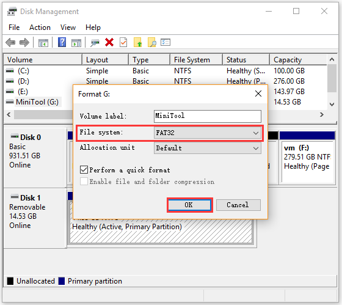Click the drive icon beside MiniTool (G:)
342x305 pixels.
pos(10,101)
